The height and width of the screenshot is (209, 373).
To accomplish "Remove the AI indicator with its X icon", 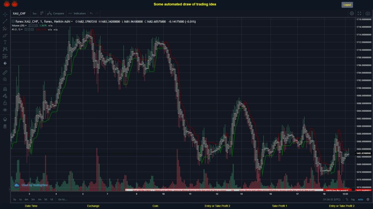I will click(32, 30).
